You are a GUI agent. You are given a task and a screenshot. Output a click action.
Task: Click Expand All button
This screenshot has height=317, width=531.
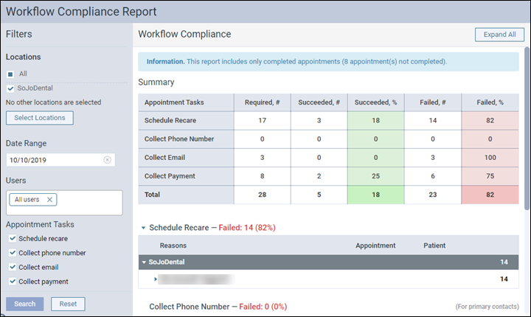(x=499, y=35)
